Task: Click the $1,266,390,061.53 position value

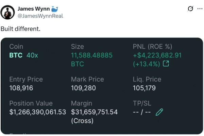Action: click(x=38, y=112)
